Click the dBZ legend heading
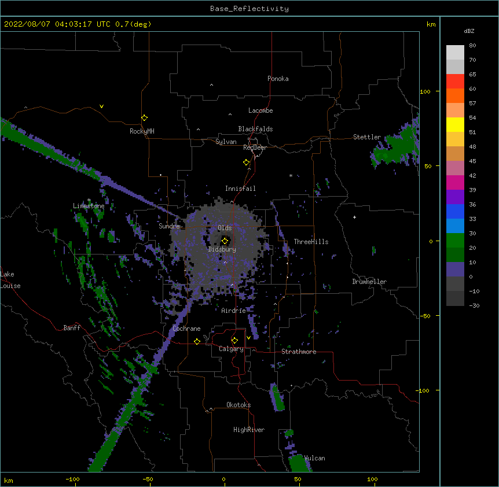This screenshot has height=487, width=499. coord(469,31)
